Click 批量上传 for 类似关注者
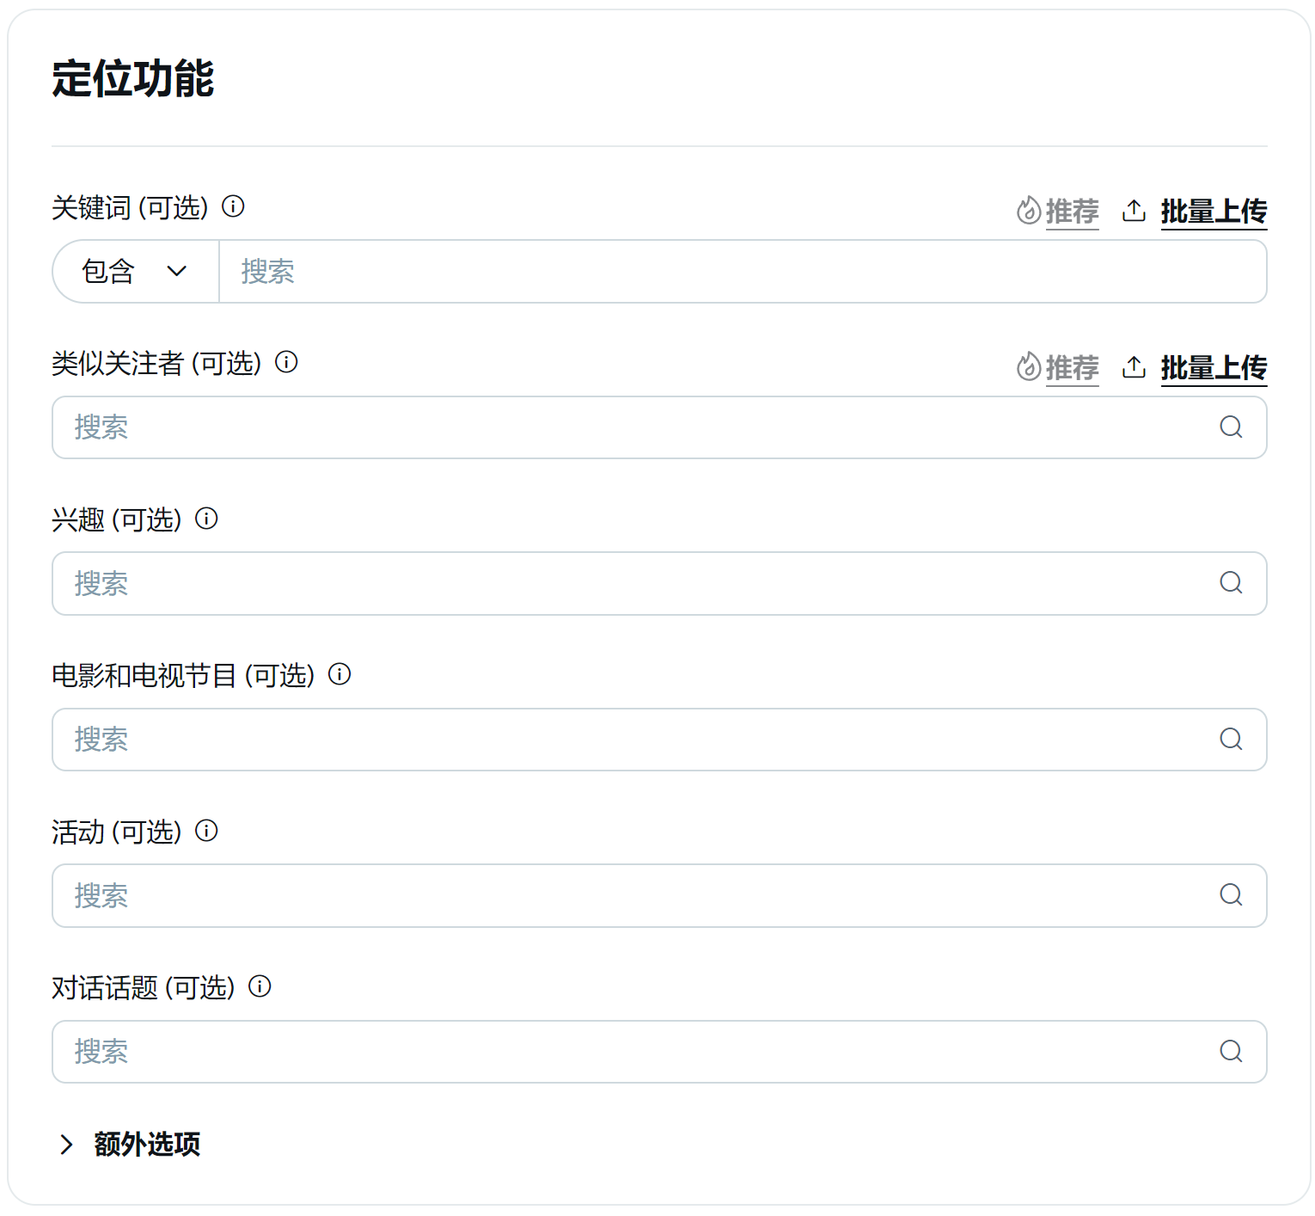Viewport: 1315px width, 1216px height. (1214, 368)
